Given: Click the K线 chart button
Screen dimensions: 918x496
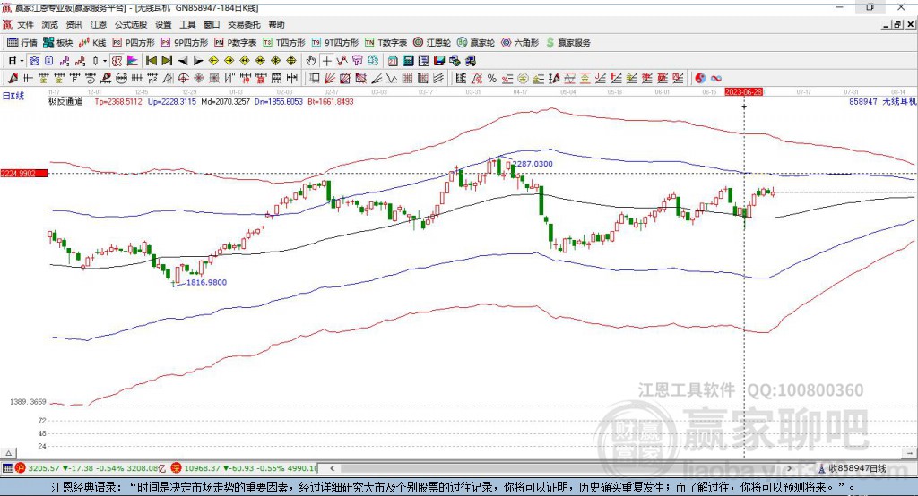Looking at the screenshot, I should pyautogui.click(x=92, y=43).
